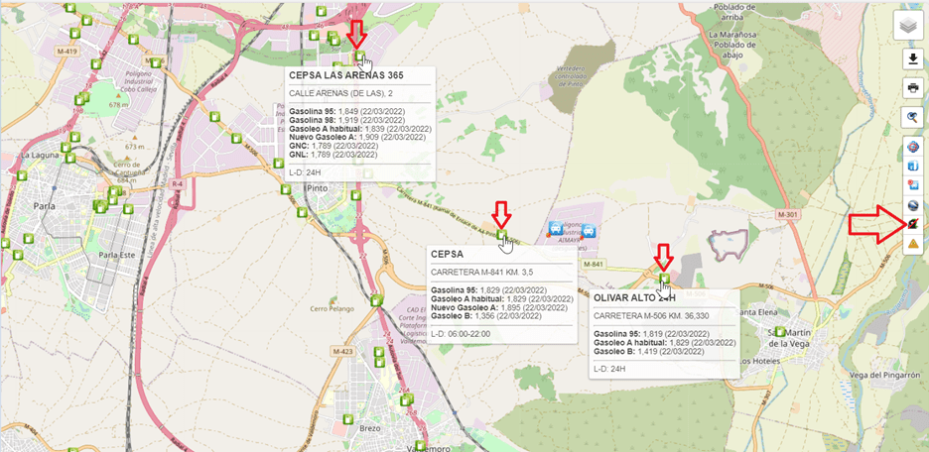
Task: Click the Gasoleo B: 1,419 price row
Action: pyautogui.click(x=649, y=351)
